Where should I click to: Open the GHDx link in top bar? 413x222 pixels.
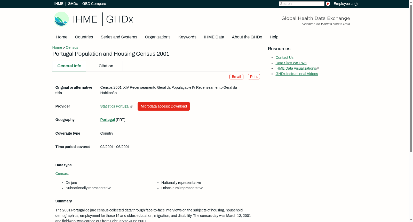tap(73, 4)
